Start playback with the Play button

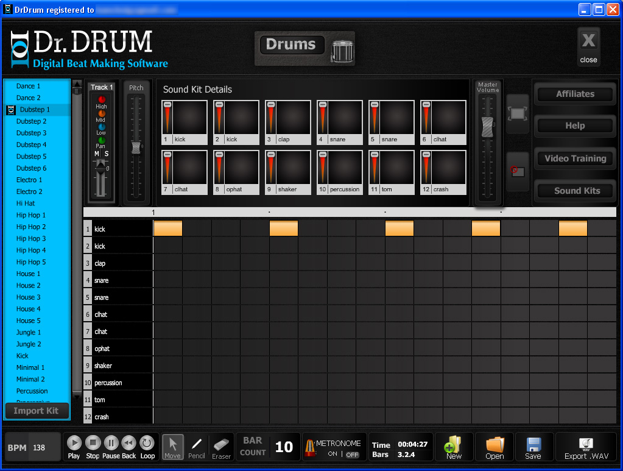point(74,443)
